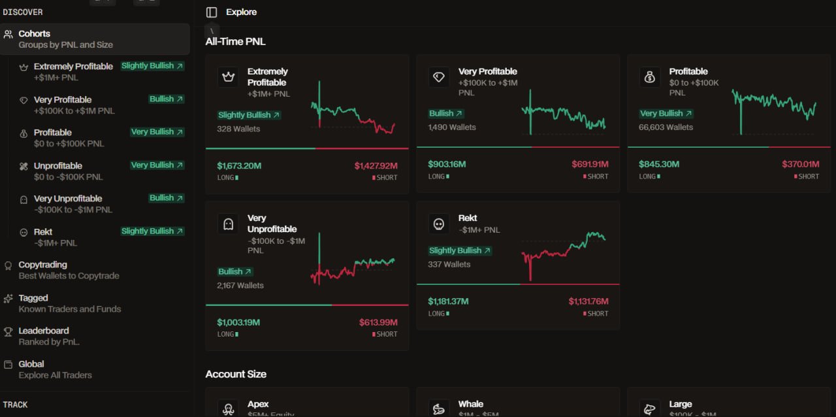Click Slightly Bullish badge next to sidebar Extremely Profitable
This screenshot has height=417, width=836.
click(x=153, y=66)
